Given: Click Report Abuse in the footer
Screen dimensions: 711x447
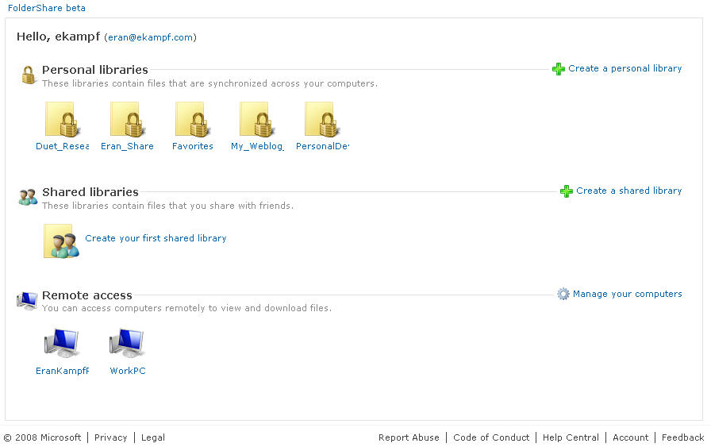Looking at the screenshot, I should (x=409, y=437).
